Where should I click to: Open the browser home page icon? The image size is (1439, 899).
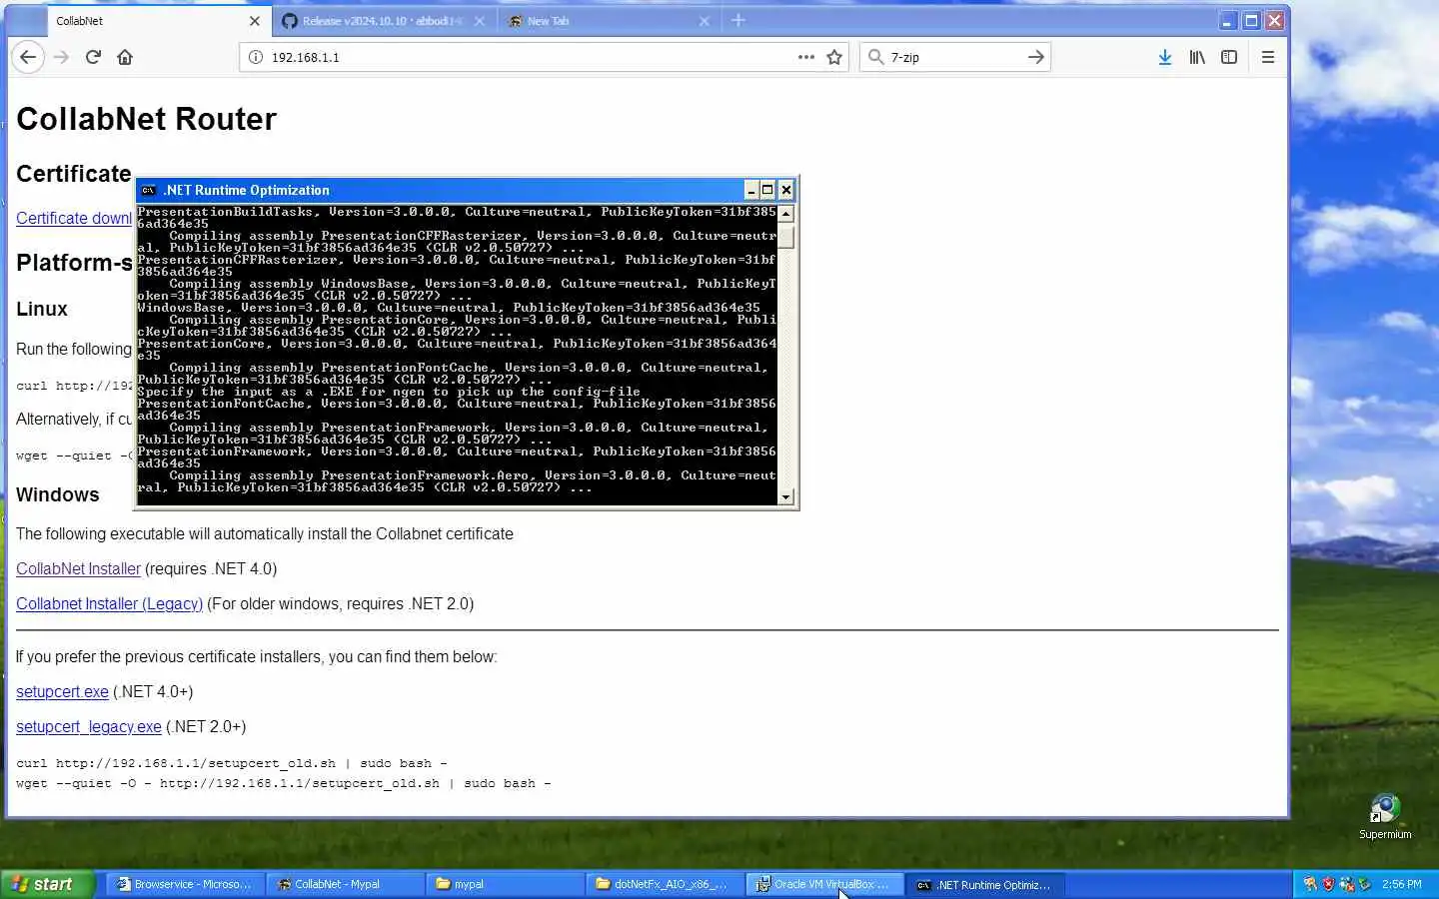click(x=125, y=57)
